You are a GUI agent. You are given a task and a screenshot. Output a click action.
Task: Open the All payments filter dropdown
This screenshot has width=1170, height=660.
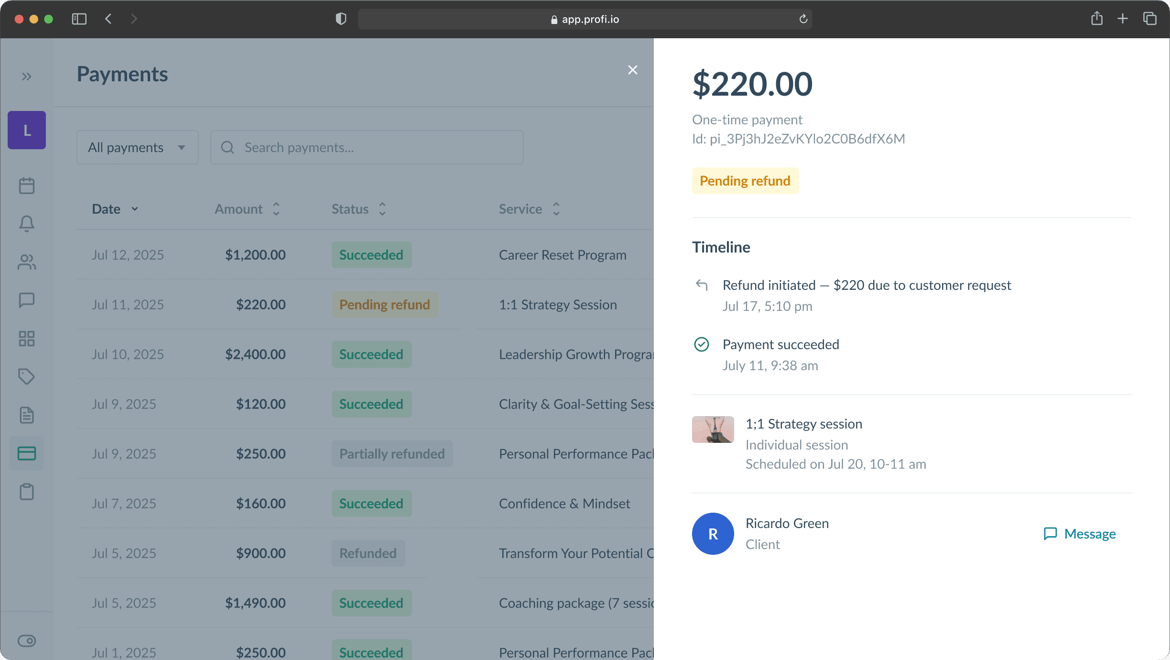[137, 147]
